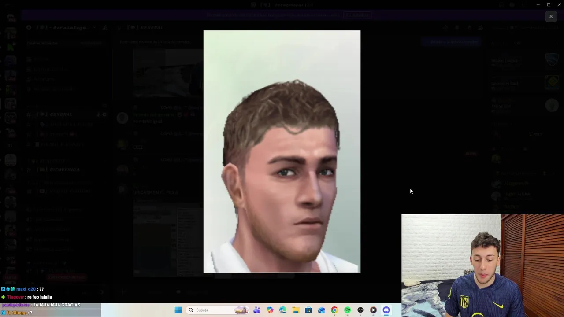Screen dimensions: 564x317
Task: Select the "JAJAJAJAJA GRACIAS" chat message
Action: (x=57, y=305)
